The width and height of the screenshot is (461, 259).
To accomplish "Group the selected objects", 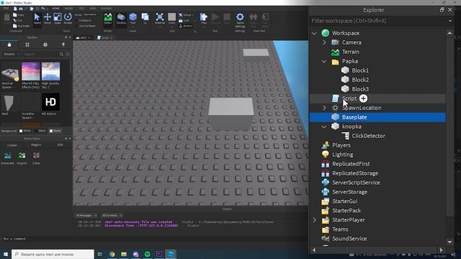I will [186, 15].
